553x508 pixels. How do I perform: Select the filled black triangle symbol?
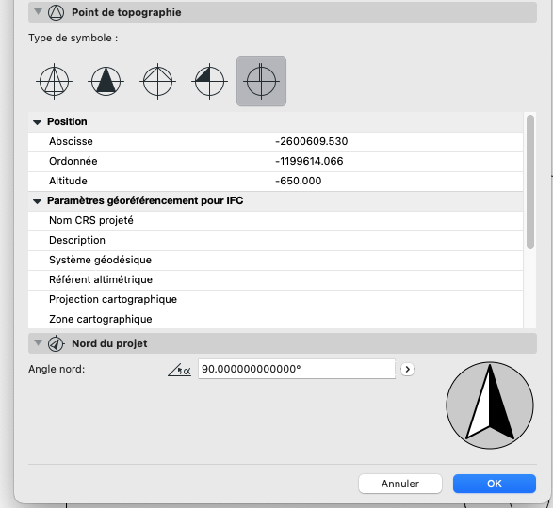tap(106, 82)
